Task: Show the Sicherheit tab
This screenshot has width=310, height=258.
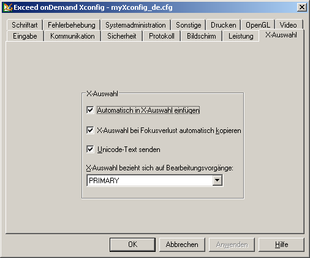Action: click(x=122, y=36)
